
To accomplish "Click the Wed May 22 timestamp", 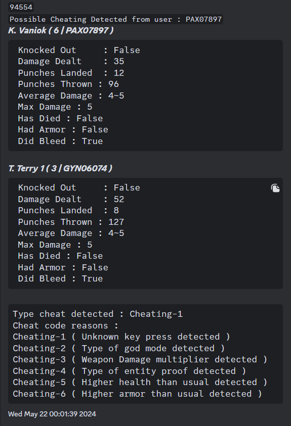I will point(52,414).
